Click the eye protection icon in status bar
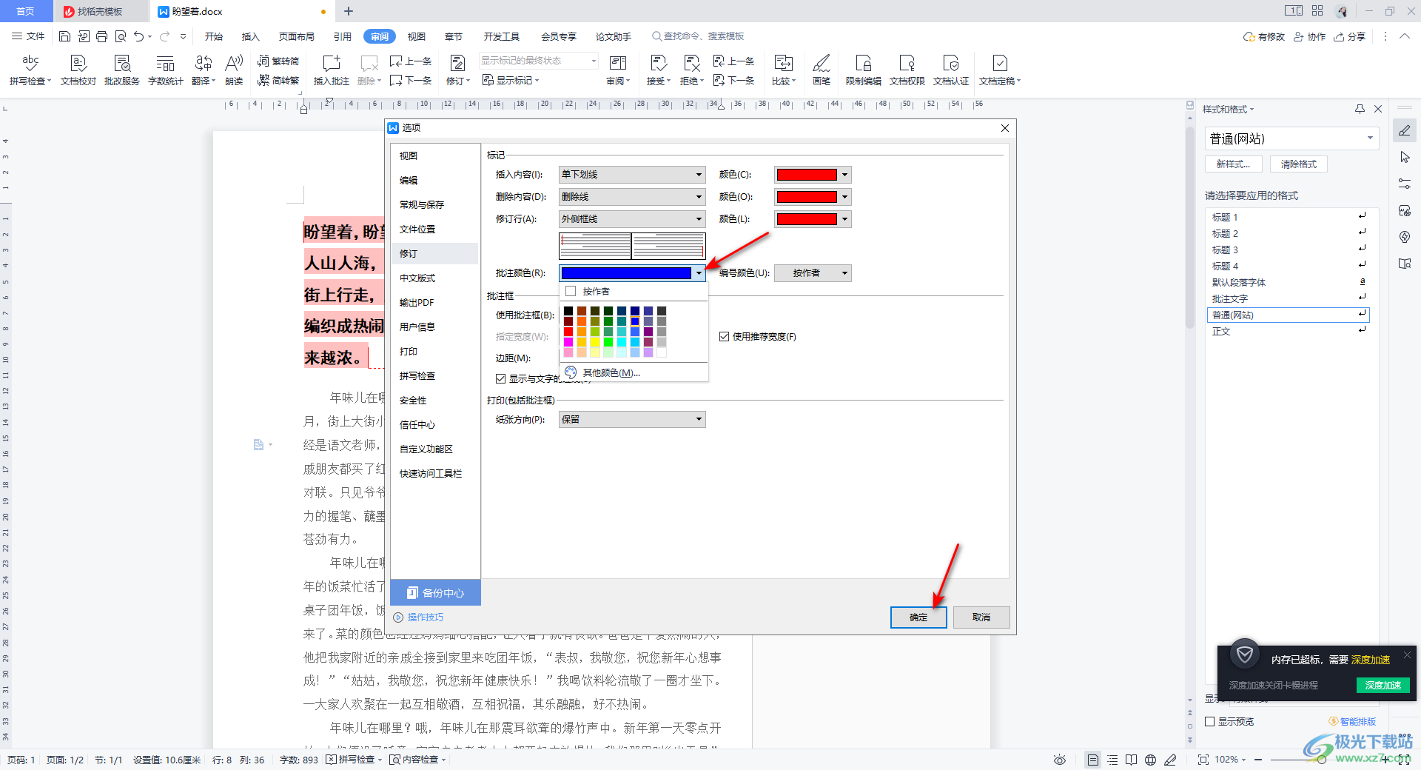Image resolution: width=1421 pixels, height=770 pixels. (1060, 760)
